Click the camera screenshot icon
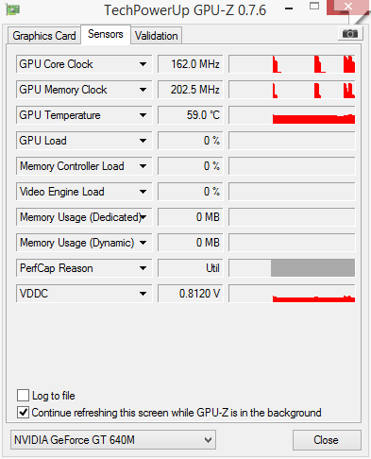The width and height of the screenshot is (371, 459). 350,33
